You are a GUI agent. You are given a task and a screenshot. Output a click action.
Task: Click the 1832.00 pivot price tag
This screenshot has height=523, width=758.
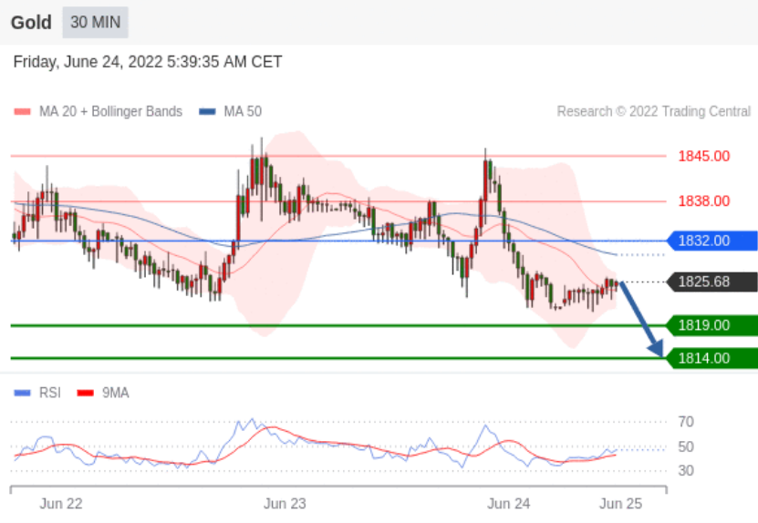tap(712, 241)
